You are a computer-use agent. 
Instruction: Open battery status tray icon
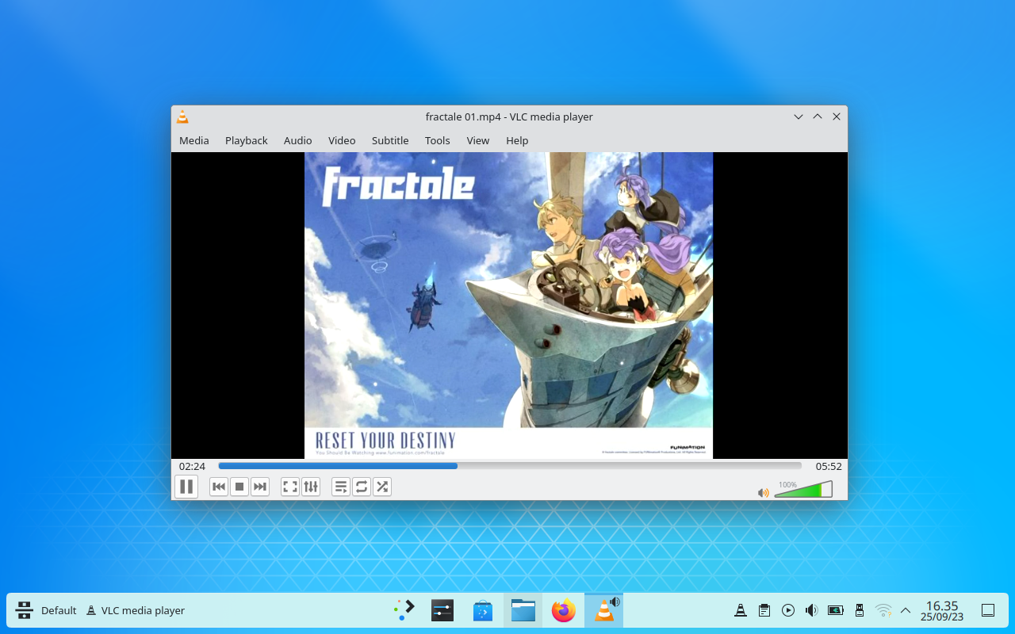coord(836,610)
